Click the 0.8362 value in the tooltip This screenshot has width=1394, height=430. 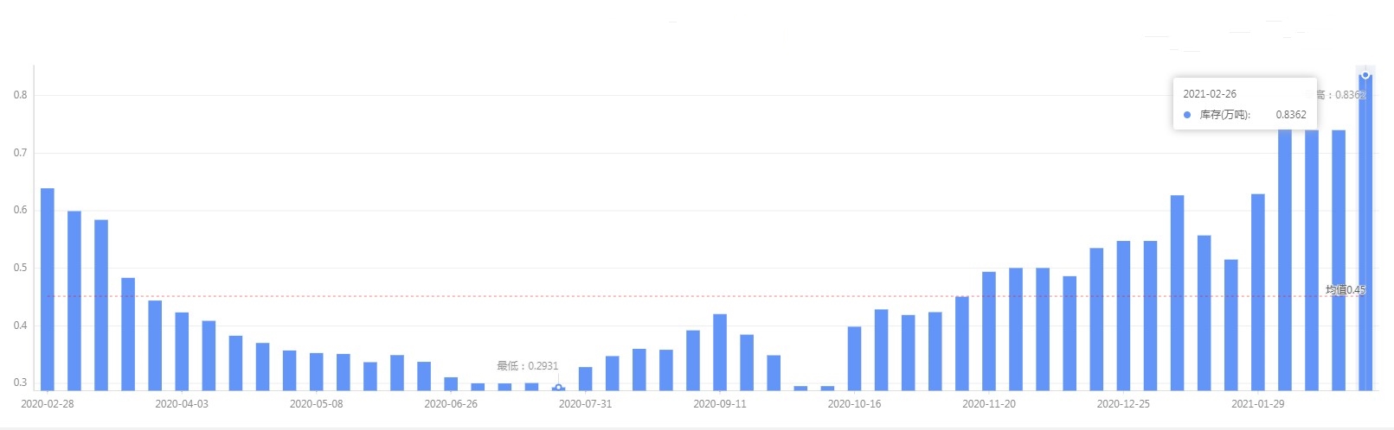1291,115
